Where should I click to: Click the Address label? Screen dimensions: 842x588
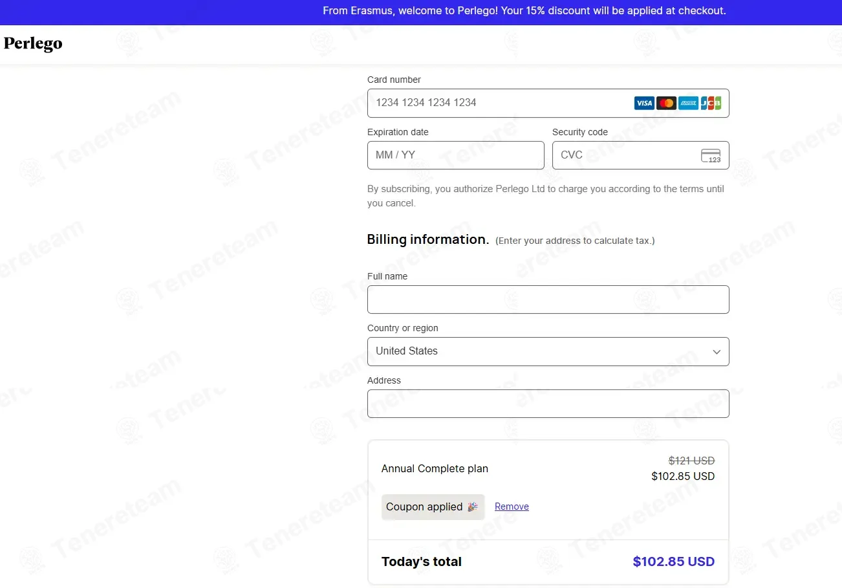point(384,380)
